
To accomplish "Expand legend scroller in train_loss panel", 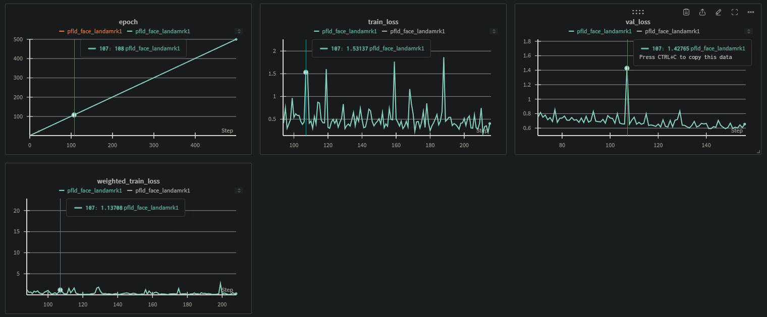I will click(494, 31).
